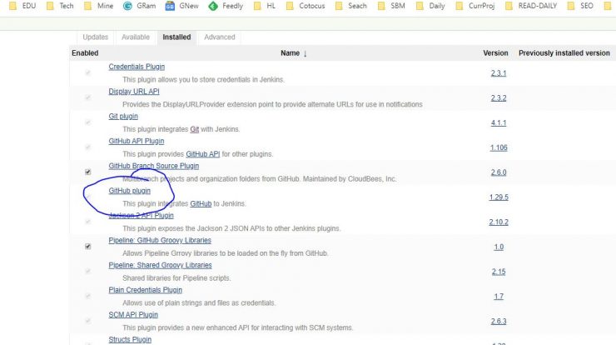Click Previously installed version column header
The width and height of the screenshot is (616, 345).
tap(564, 53)
